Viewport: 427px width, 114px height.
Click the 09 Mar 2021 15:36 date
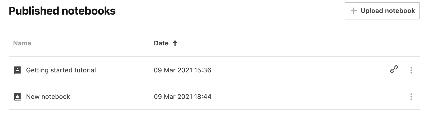[182, 70]
